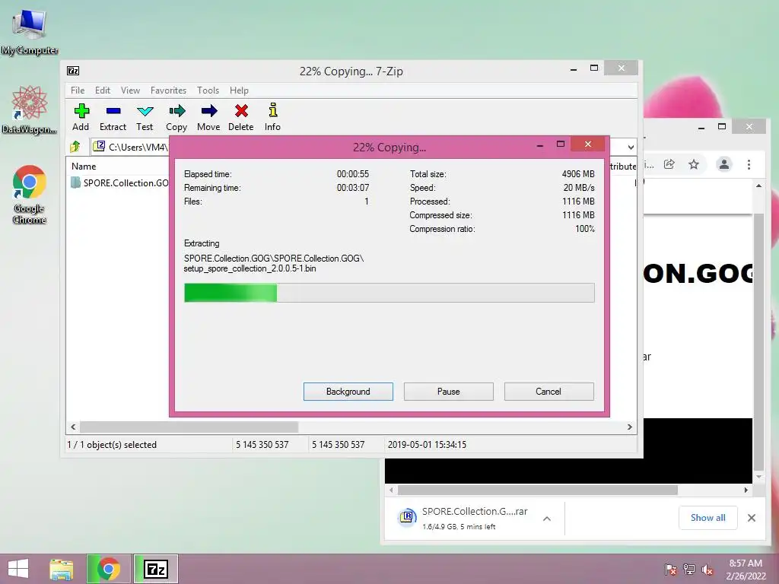Click the 7-Zip scrollbar left arrow
This screenshot has height=584, width=779.
coord(73,427)
